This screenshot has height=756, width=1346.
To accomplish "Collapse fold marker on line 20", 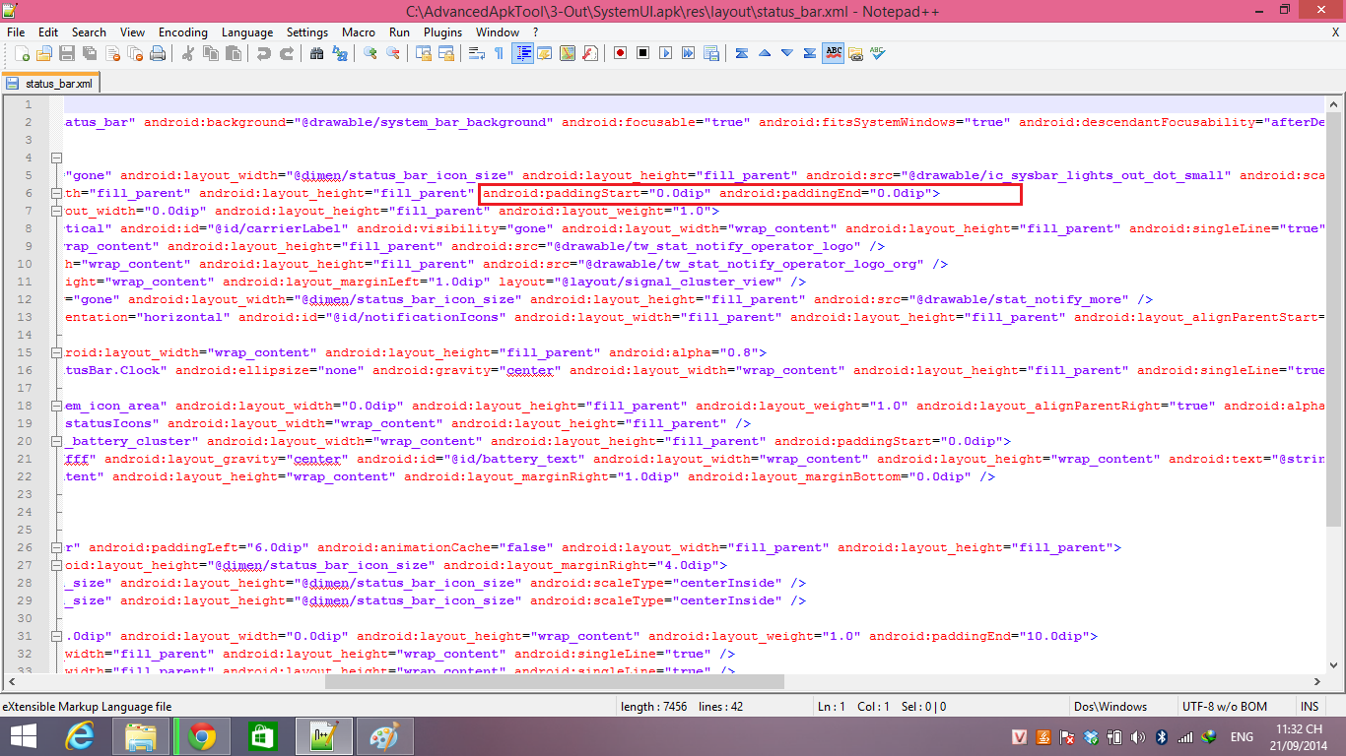I will tap(56, 441).
